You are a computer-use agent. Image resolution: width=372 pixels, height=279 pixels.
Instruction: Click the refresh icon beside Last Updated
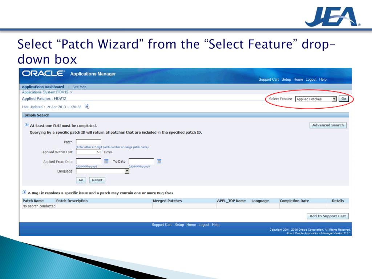[87, 106]
